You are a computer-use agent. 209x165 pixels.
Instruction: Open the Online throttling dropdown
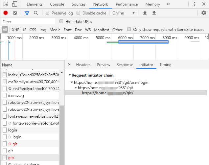point(124,13)
